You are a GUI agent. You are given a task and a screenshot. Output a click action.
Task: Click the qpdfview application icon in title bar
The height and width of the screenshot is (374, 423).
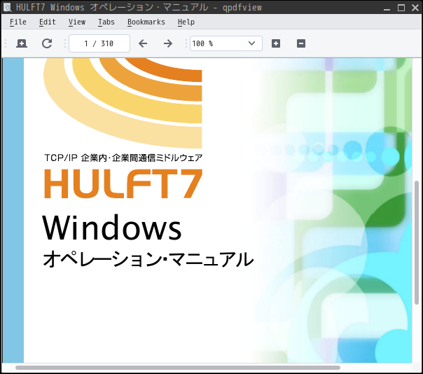[x=7, y=7]
